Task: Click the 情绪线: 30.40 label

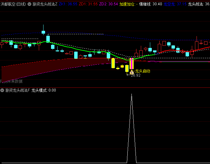Action: [151, 4]
